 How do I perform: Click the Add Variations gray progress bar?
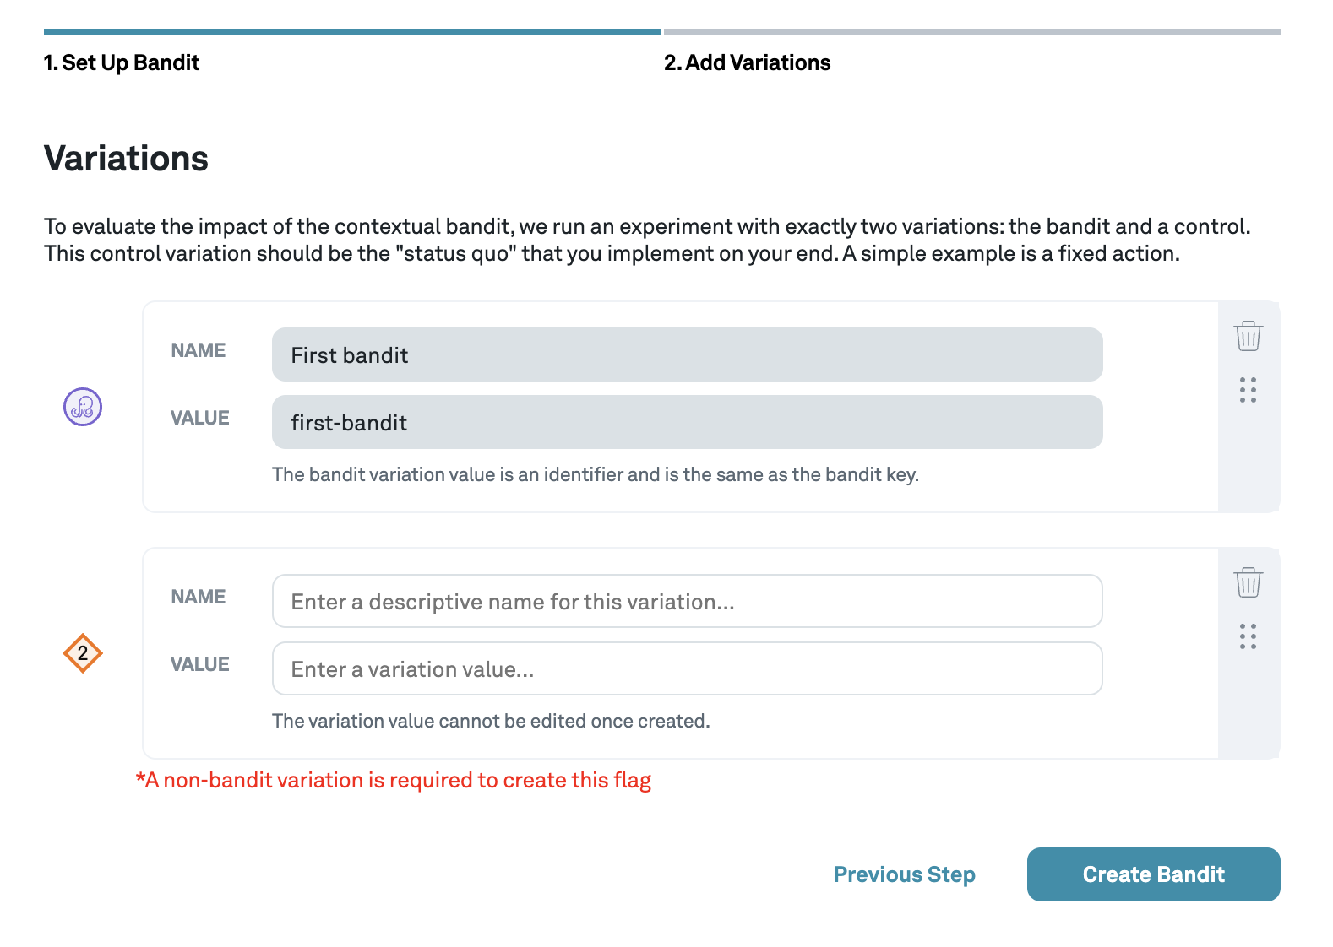(x=971, y=32)
